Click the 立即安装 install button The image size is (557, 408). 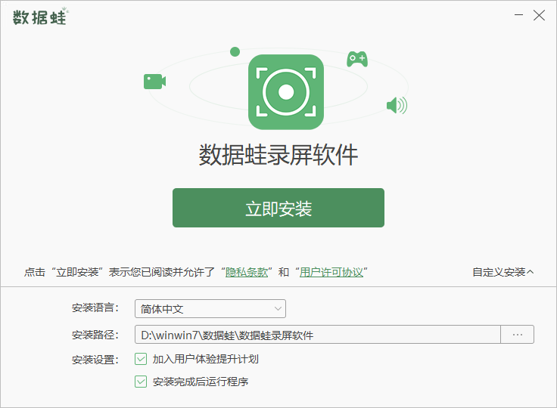[278, 208]
